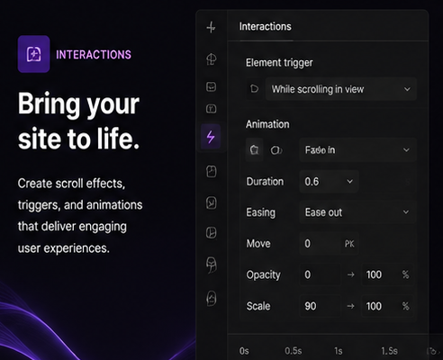Toggle the first animation mode button under Animation
The height and width of the screenshot is (360, 443).
tap(254, 149)
